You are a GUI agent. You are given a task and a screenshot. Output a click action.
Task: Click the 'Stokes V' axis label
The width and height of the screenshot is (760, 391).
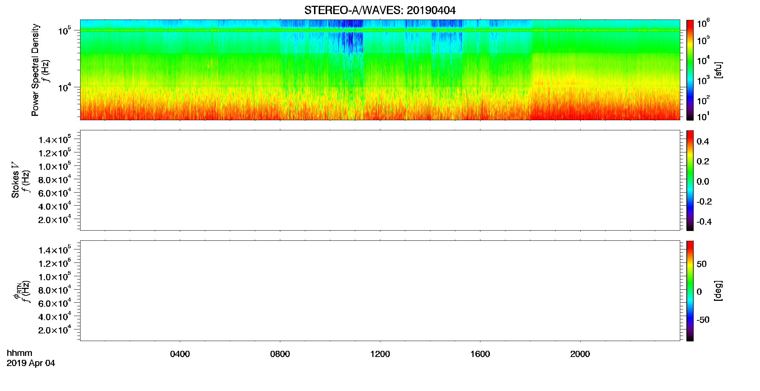click(15, 180)
